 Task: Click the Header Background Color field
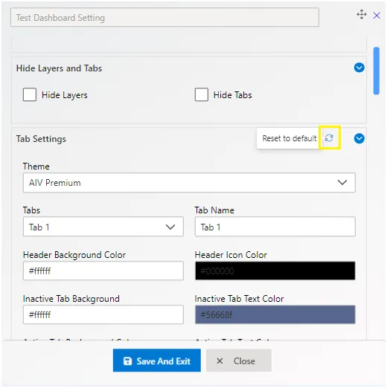coord(103,271)
